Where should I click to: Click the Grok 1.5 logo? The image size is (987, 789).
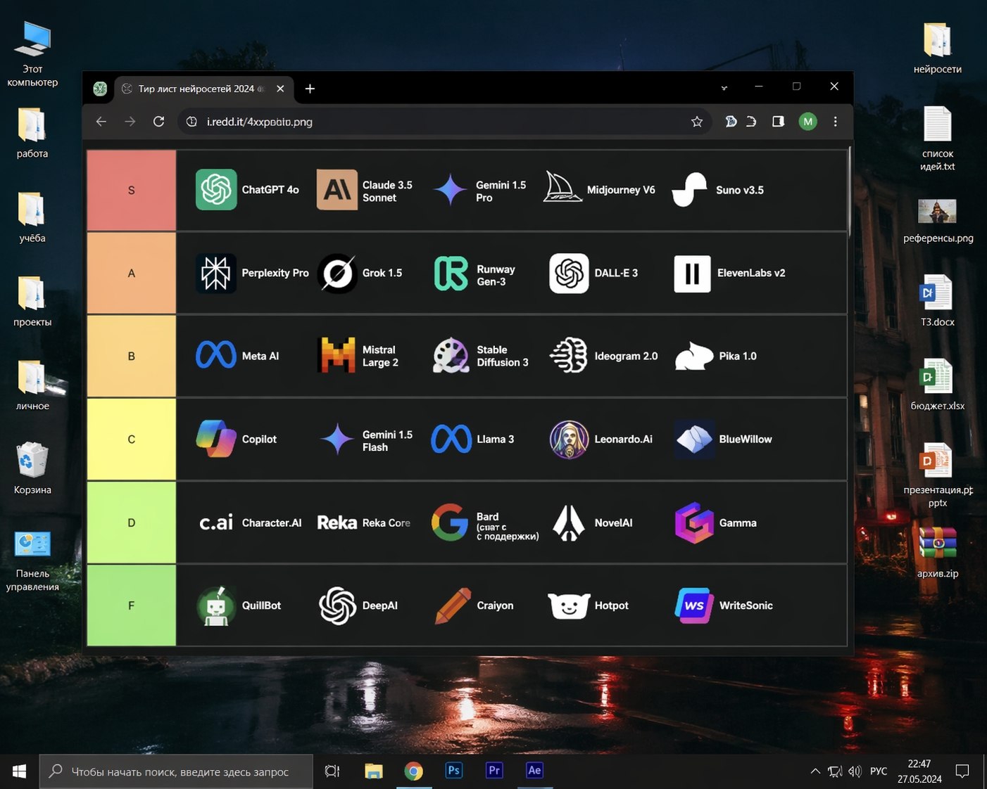tap(337, 273)
